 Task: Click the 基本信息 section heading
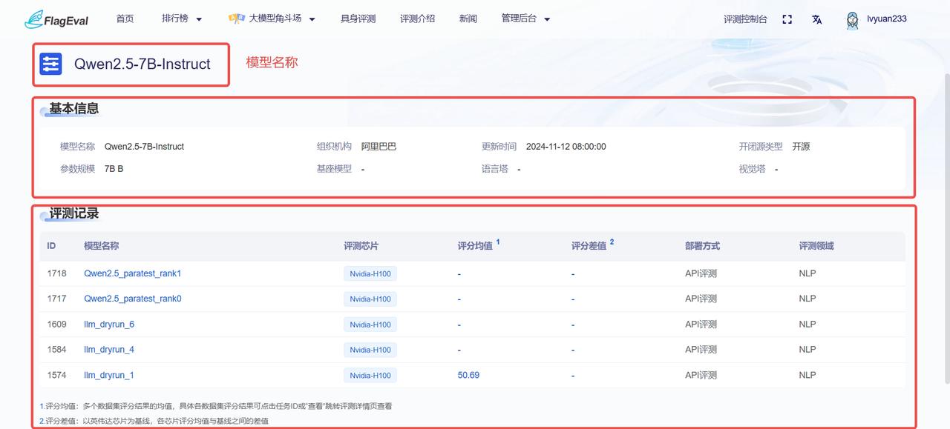point(73,108)
